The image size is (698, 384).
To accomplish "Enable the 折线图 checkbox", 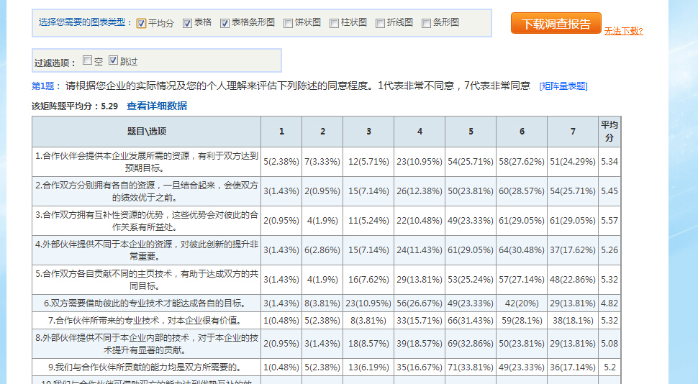I will click(380, 23).
